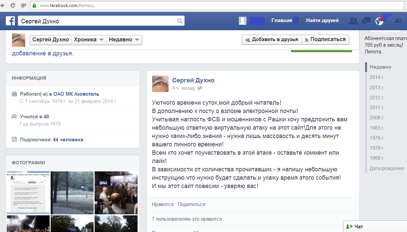Open privacy shortcuts lock icon

[x=398, y=21]
